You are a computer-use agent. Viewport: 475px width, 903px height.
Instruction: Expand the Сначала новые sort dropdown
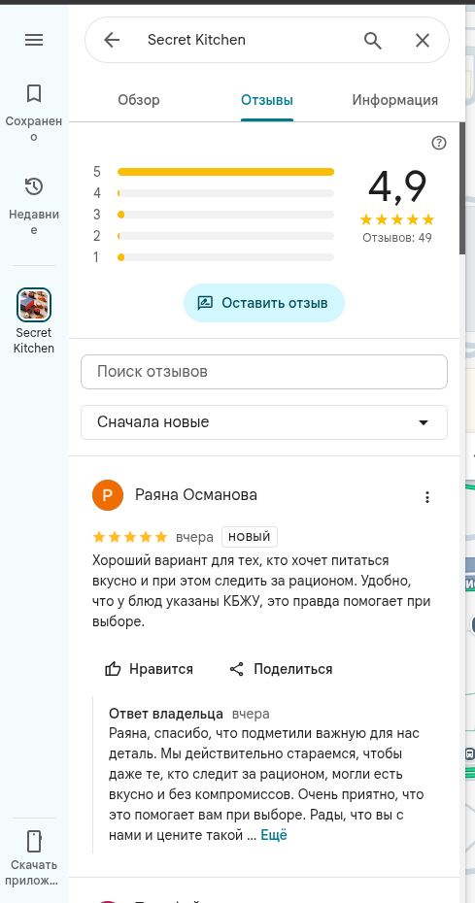pyautogui.click(x=264, y=422)
